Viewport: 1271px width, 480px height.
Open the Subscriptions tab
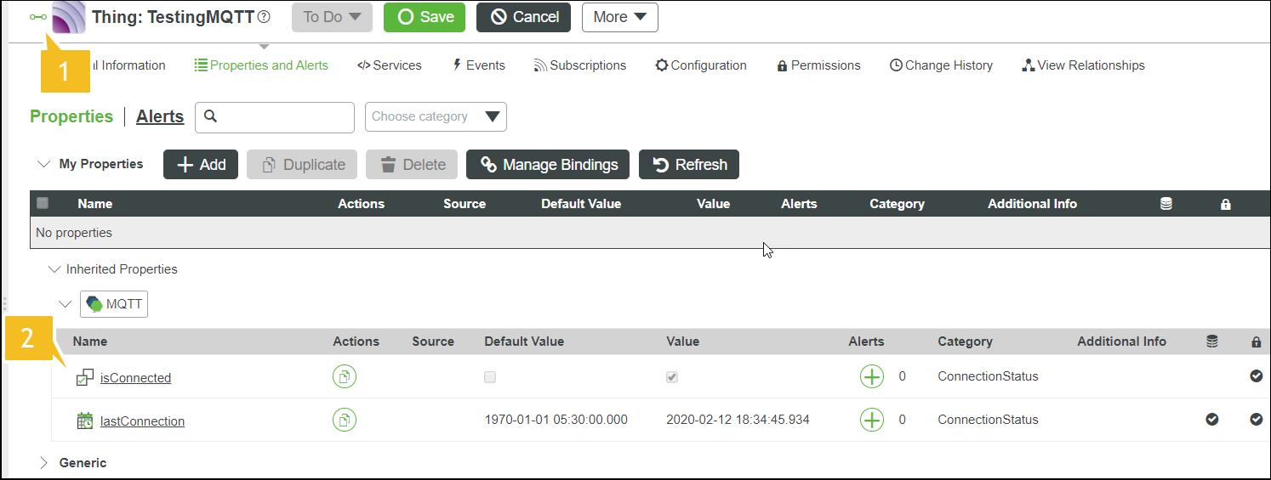pos(579,65)
